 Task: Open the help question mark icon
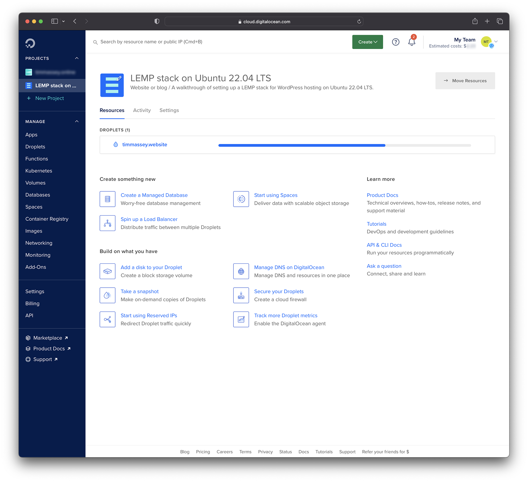[x=395, y=42]
